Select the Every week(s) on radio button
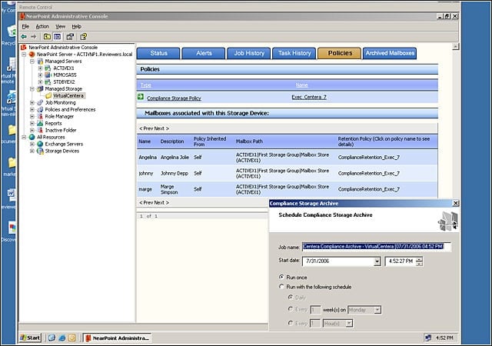 (291, 309)
